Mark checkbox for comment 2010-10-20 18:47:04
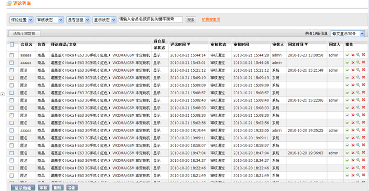The image size is (369, 191). coord(12,153)
